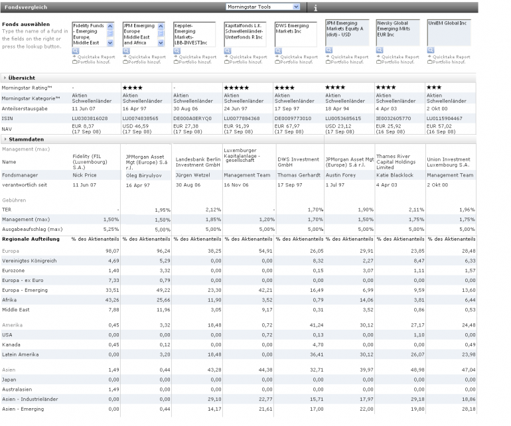Collapse the Stammdaten section

pyautogui.click(x=5, y=139)
